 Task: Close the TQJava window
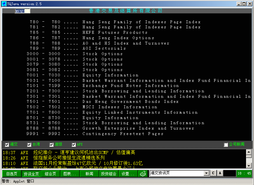pyautogui.click(x=250, y=4)
